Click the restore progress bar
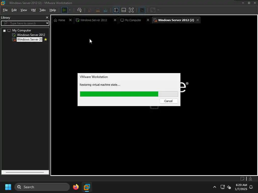 (129, 94)
